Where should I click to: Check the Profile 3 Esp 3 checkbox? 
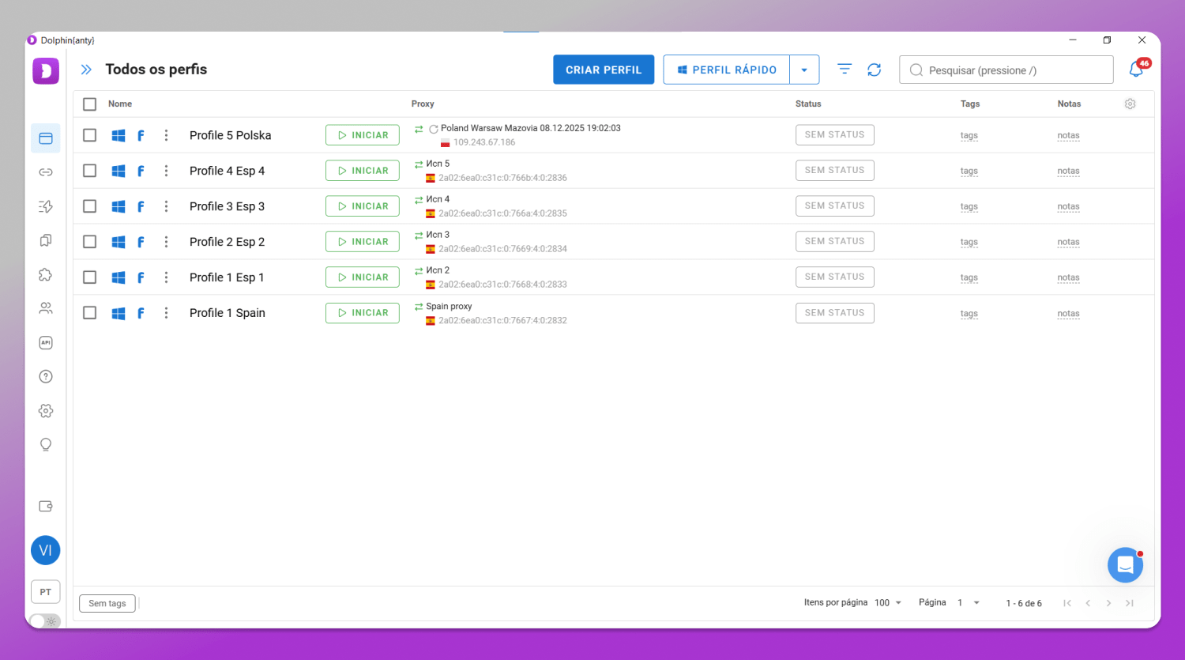click(x=90, y=206)
